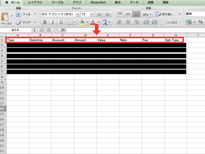Expand the number format 標準 dropdown

coord(194,14)
